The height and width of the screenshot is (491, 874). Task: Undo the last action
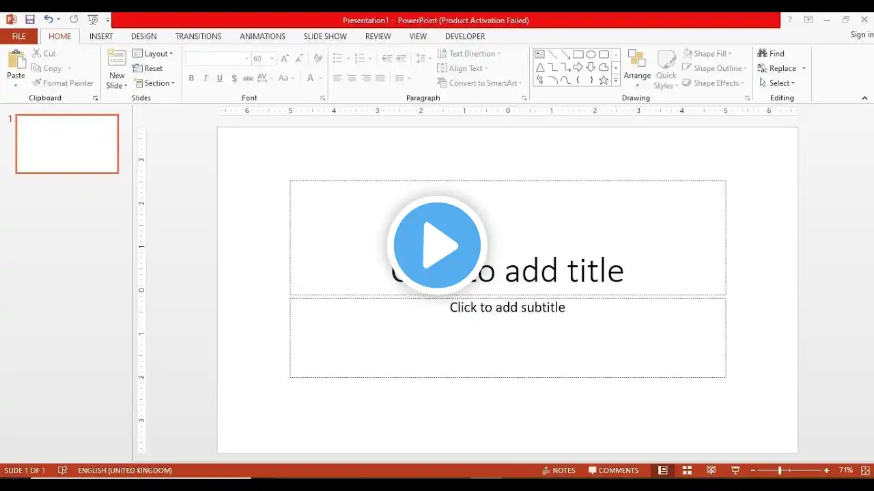tap(48, 20)
